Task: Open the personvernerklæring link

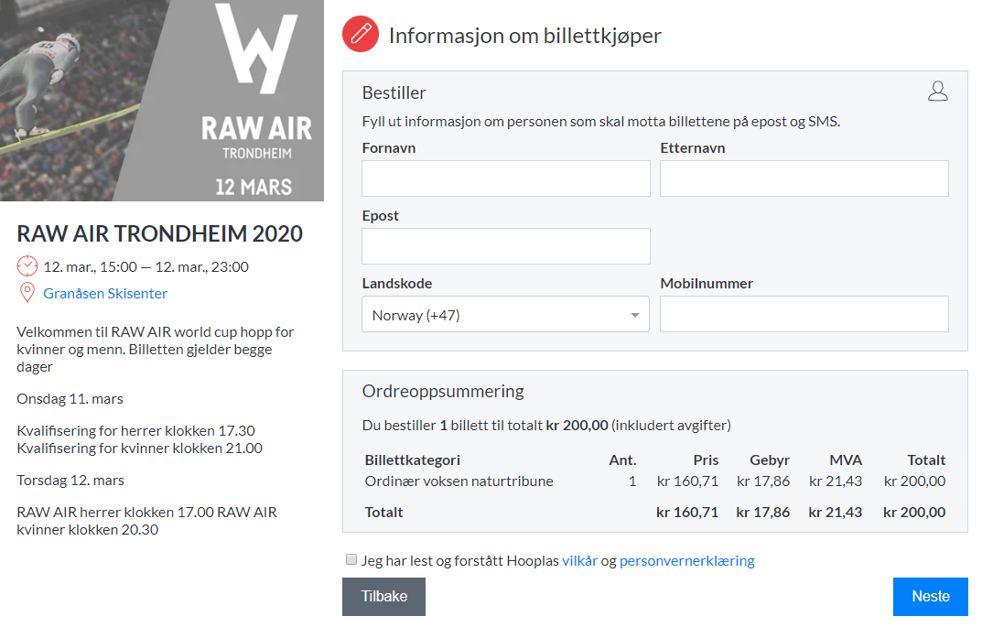Action: coord(686,561)
